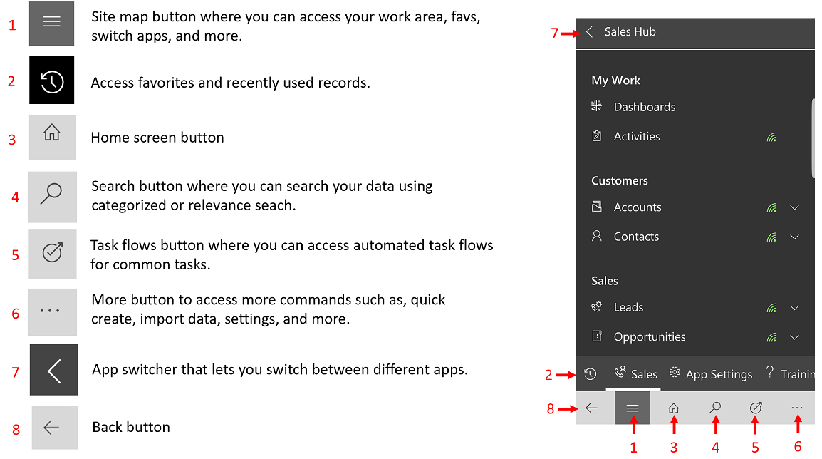This screenshot has width=822, height=459.
Task: Click the legend app switcher chevron tile
Action: pos(54,370)
